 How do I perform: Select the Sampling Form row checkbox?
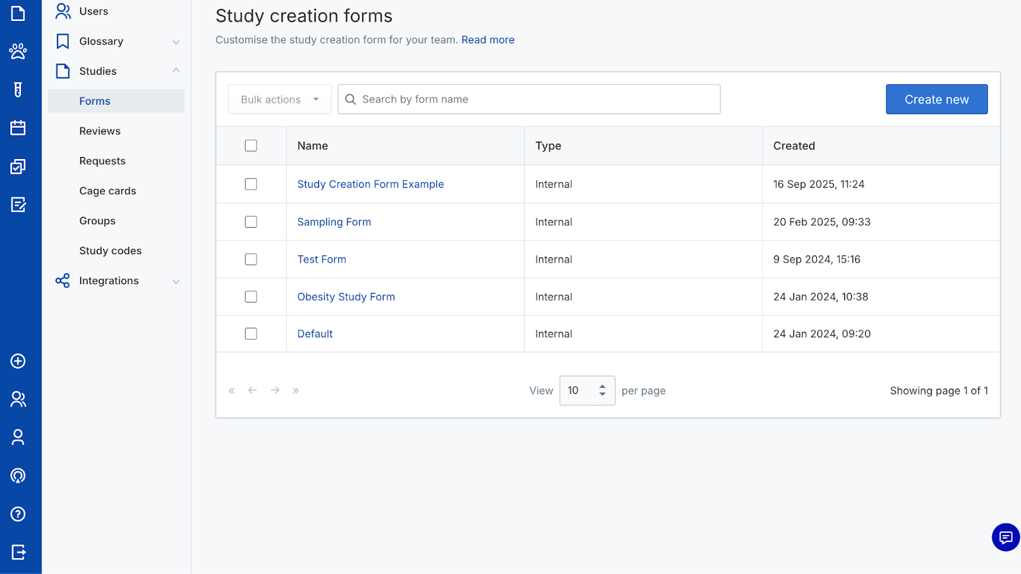251,222
